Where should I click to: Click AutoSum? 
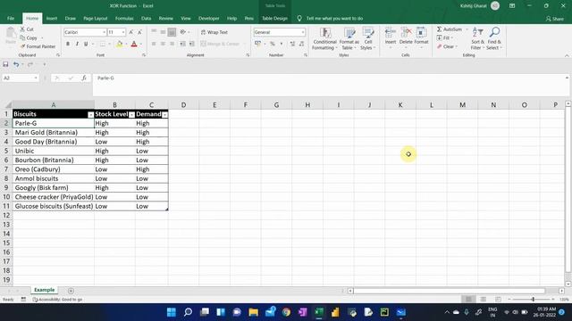(x=450, y=29)
